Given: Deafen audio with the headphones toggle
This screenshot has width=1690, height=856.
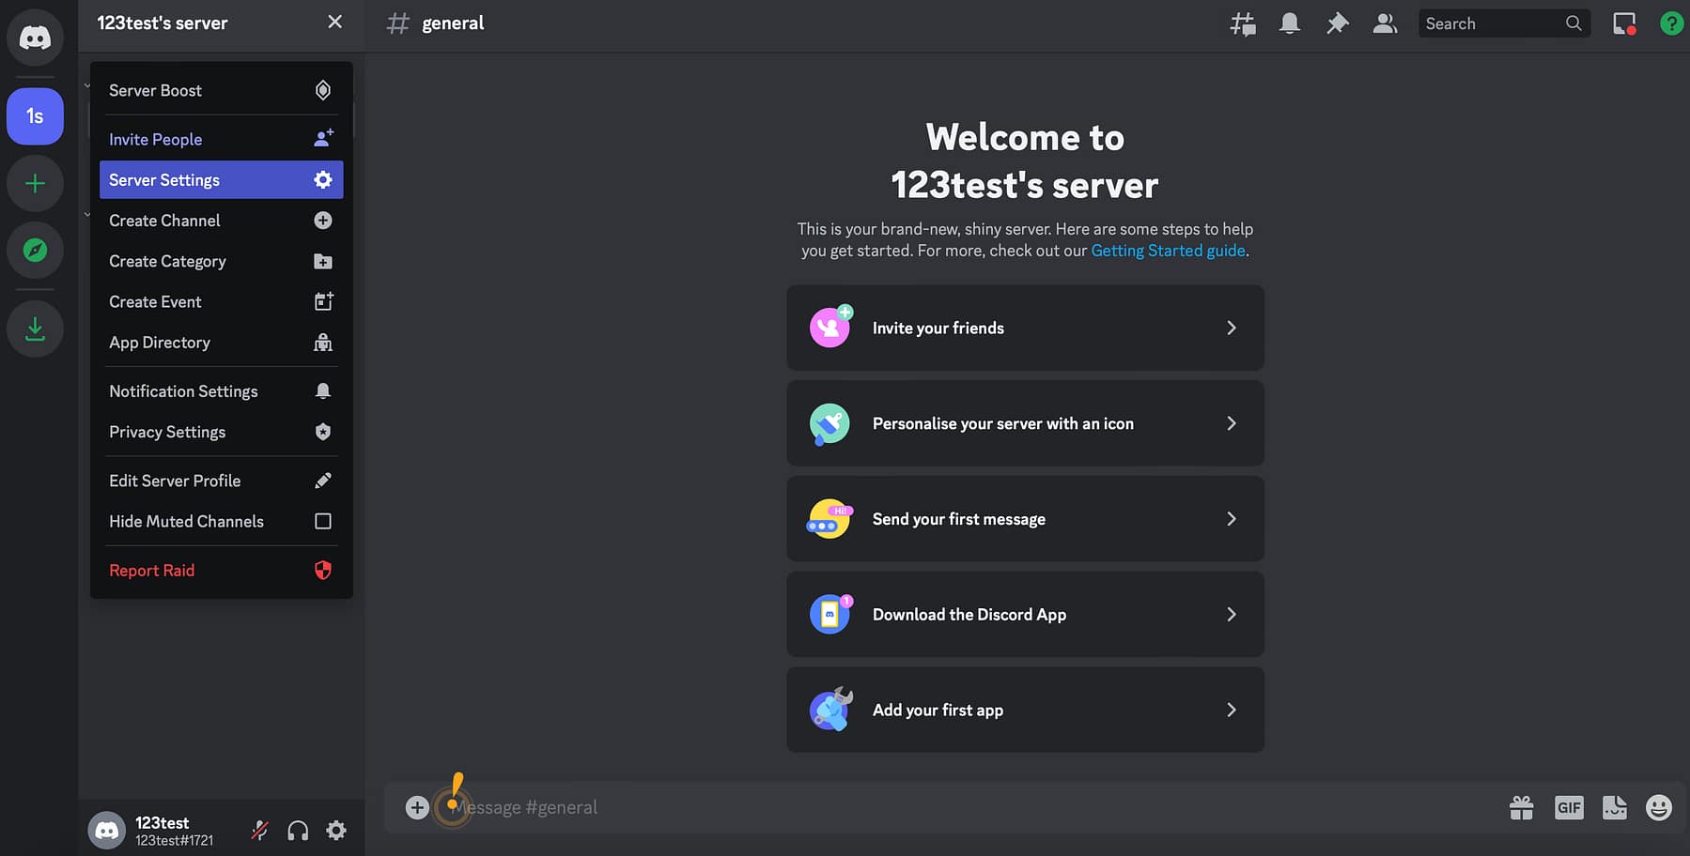Looking at the screenshot, I should (298, 830).
